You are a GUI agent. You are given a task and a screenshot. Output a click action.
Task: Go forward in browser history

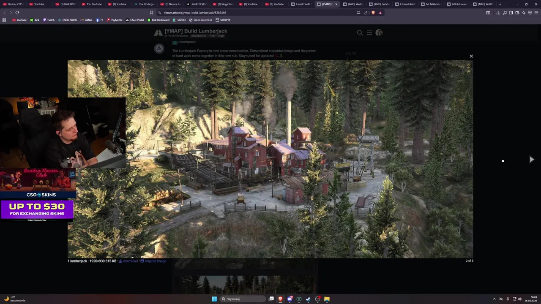pyautogui.click(x=11, y=13)
